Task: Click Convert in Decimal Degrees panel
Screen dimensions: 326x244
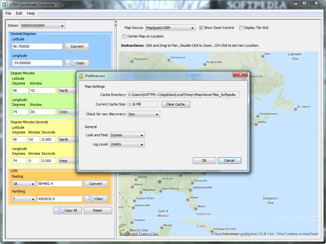Action: (77, 46)
